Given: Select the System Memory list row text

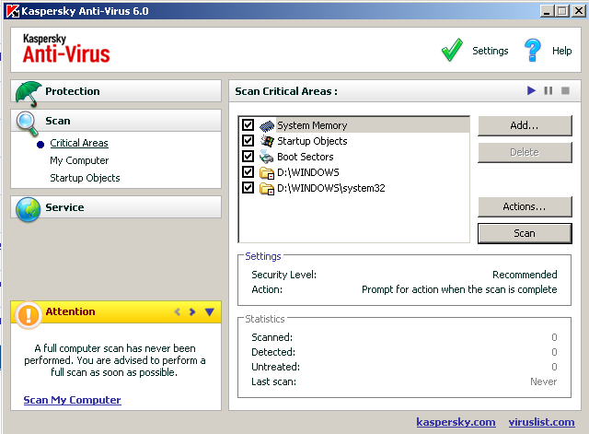Looking at the screenshot, I should click(x=312, y=125).
